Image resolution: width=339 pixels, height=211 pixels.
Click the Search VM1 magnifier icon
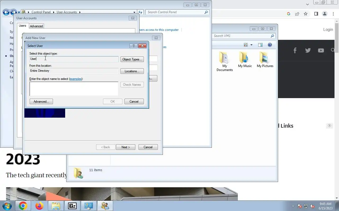[272, 36]
